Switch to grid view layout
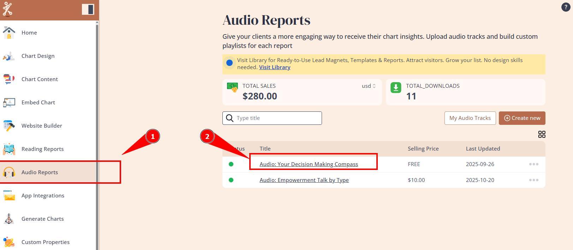Screen dimensions: 573x250 click(x=542, y=134)
